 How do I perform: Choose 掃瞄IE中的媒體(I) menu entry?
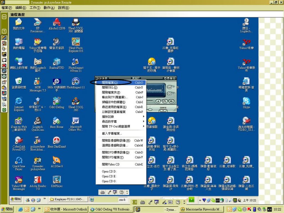[121, 102]
